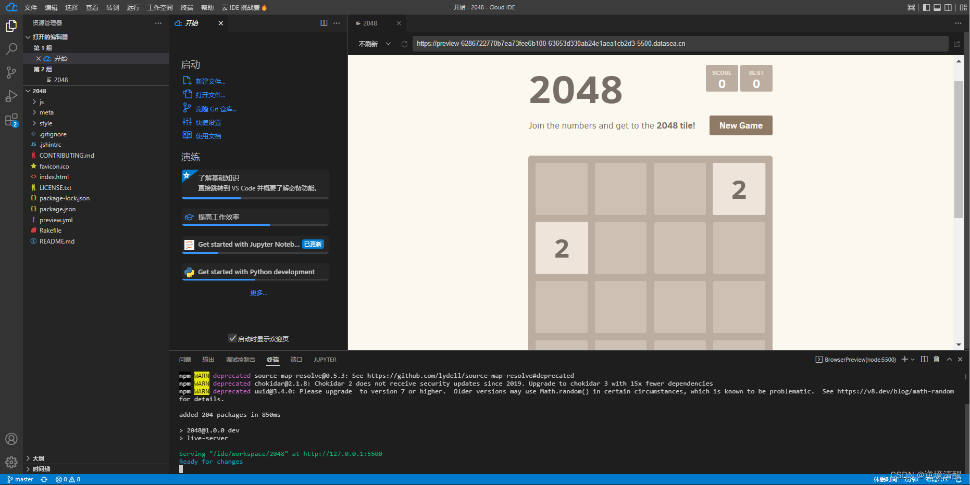The height and width of the screenshot is (485, 970).
Task: Click the trash icon to kill terminal
Action: tap(936, 359)
